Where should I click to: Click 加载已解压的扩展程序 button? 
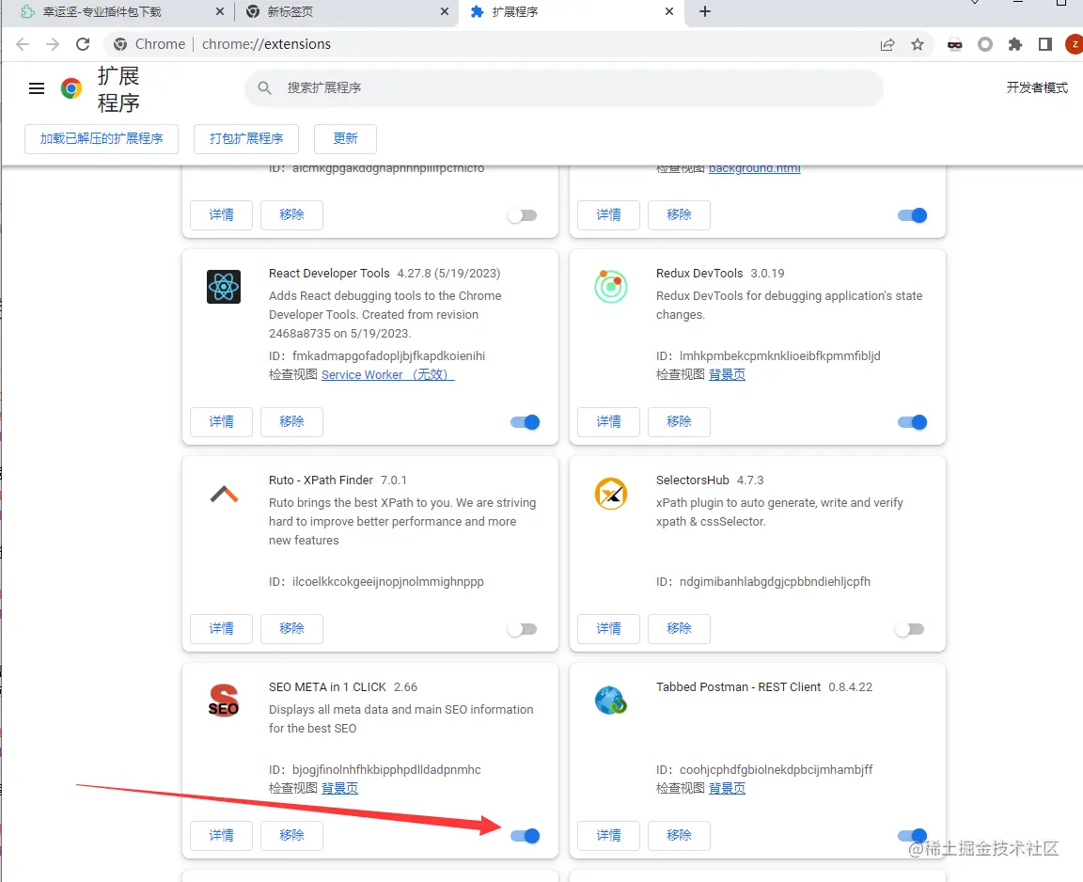[x=102, y=139]
